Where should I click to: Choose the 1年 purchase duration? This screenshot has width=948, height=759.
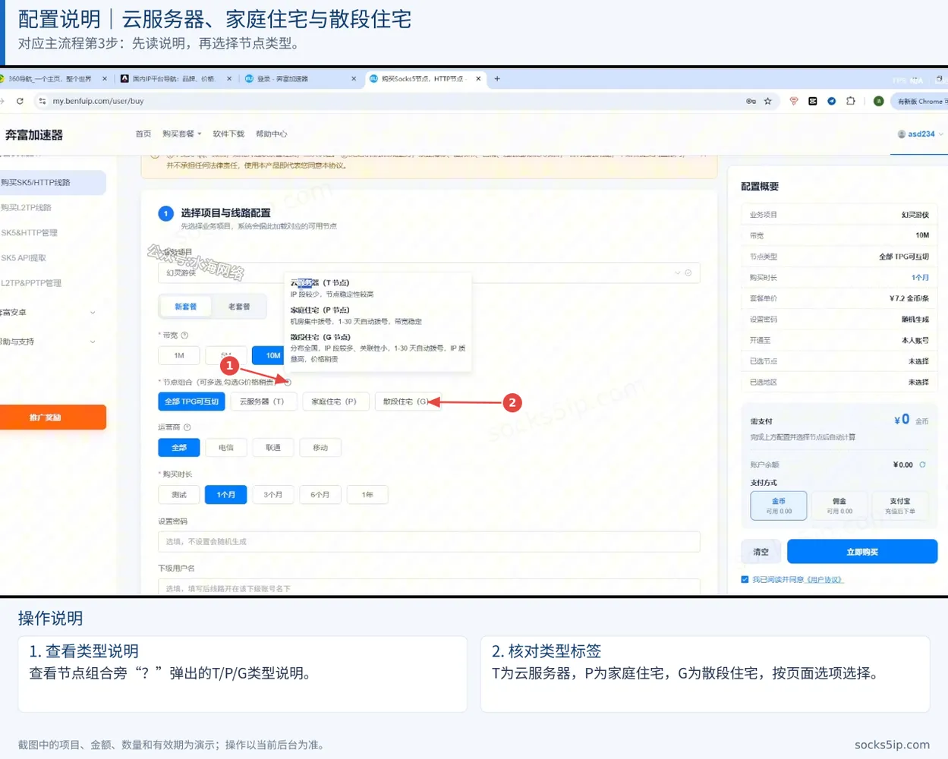[x=367, y=495]
